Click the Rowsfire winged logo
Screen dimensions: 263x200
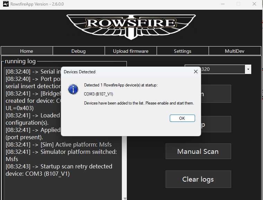[x=131, y=27]
